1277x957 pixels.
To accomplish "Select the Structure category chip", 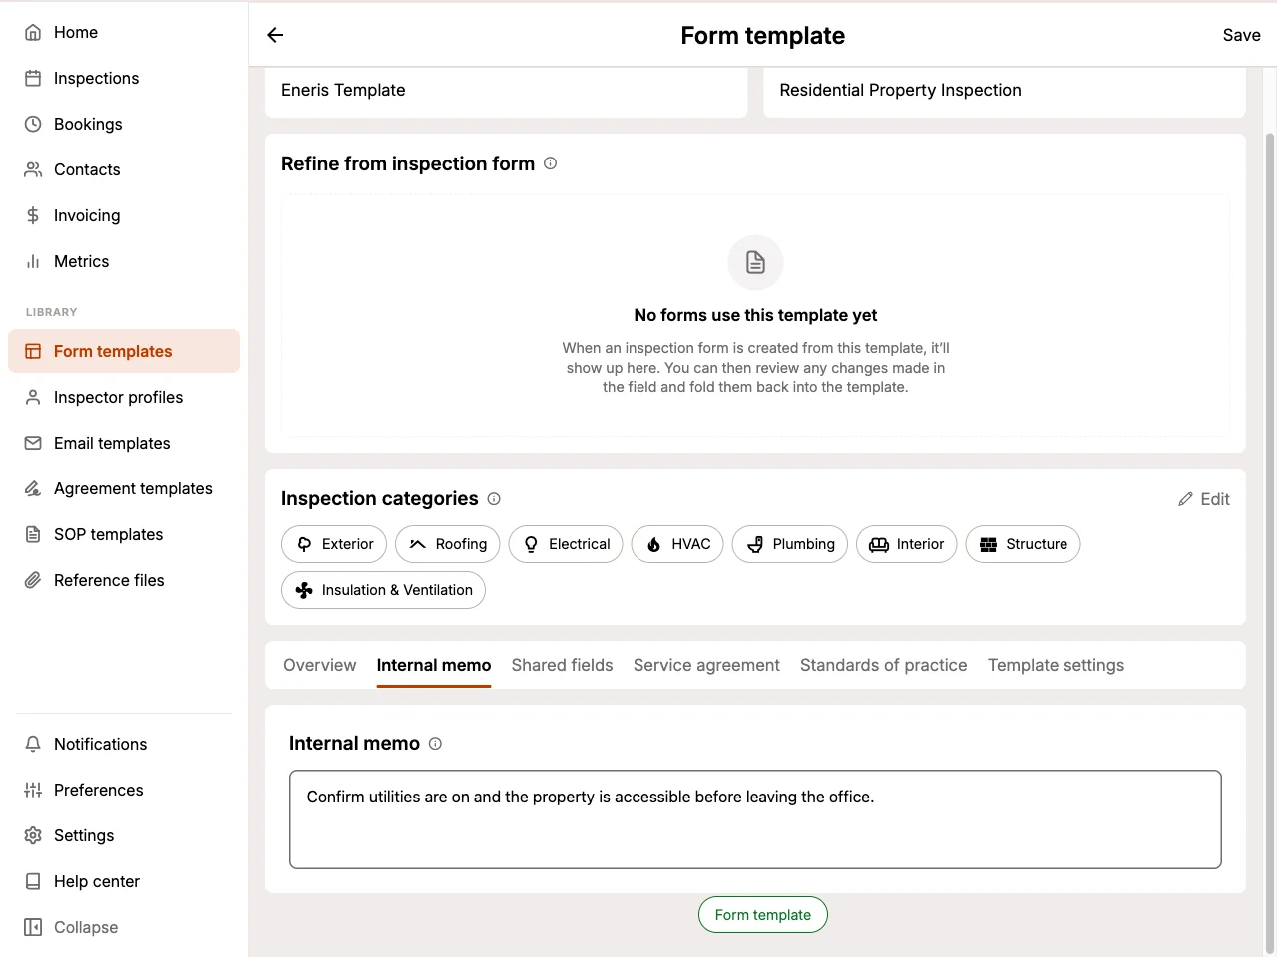I will pos(1023,544).
